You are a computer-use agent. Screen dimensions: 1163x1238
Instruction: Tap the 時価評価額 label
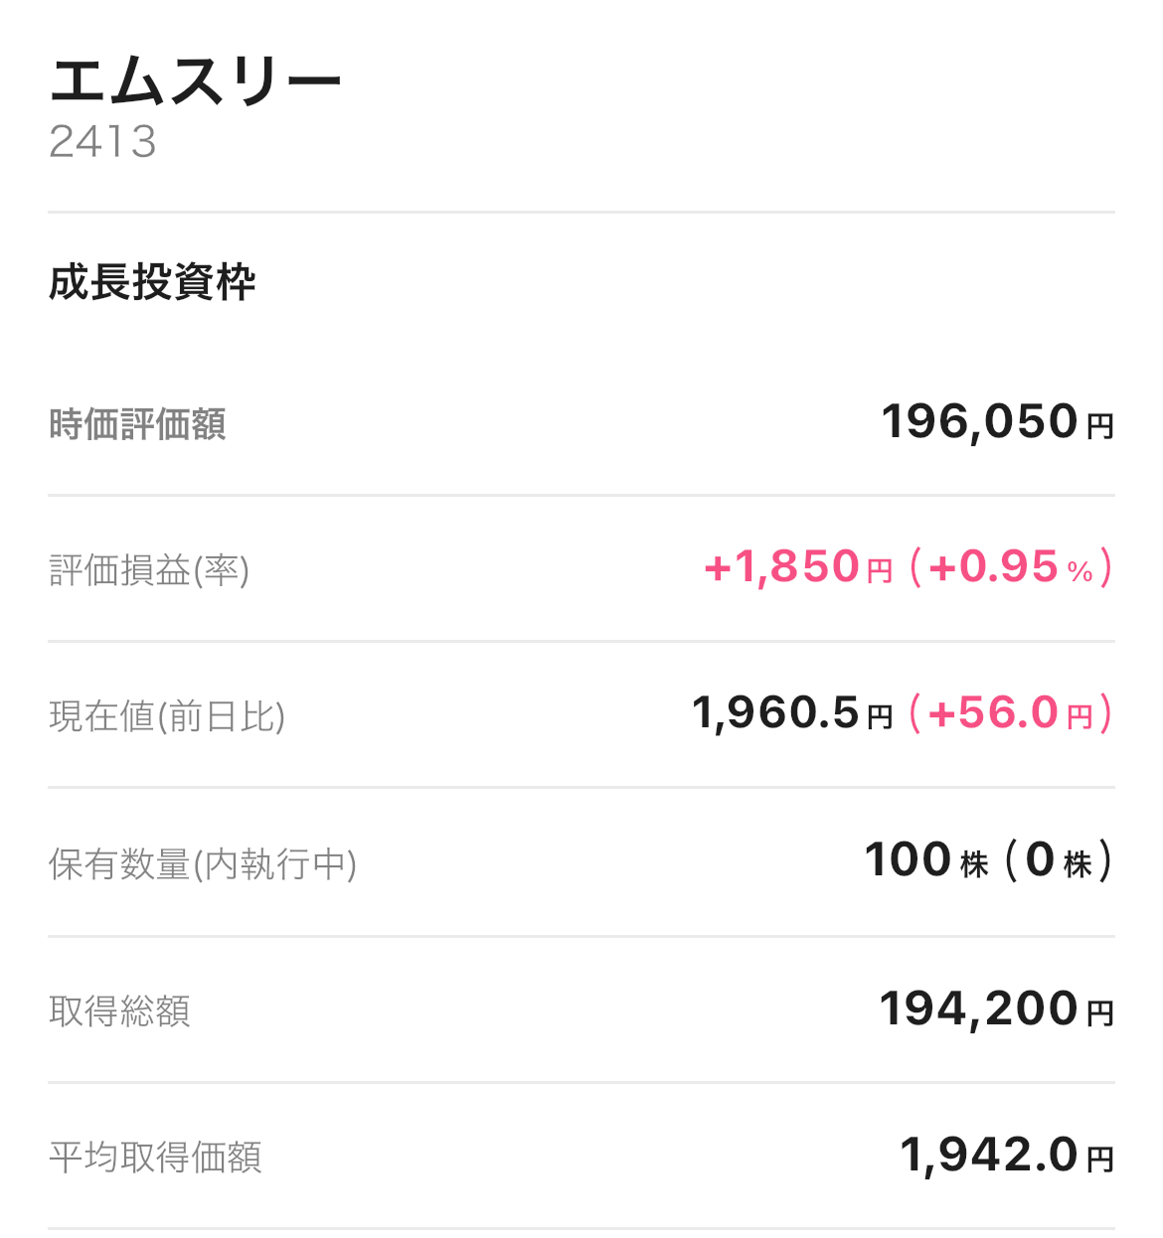click(x=137, y=424)
